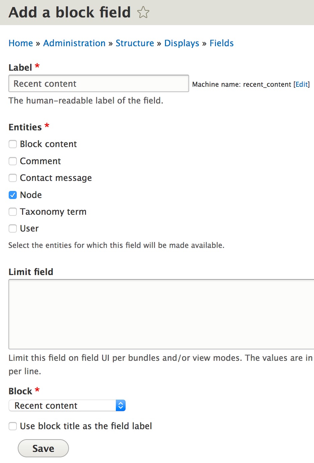Enable the Block content entity checkbox

(12, 144)
